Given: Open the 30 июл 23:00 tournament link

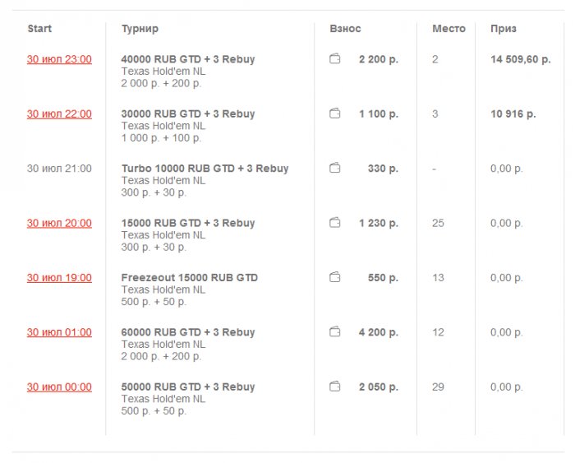Looking at the screenshot, I should click(x=59, y=59).
